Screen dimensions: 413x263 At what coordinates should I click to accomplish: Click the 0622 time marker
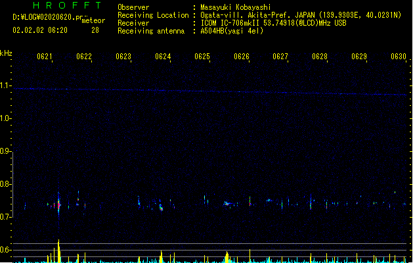click(x=84, y=57)
